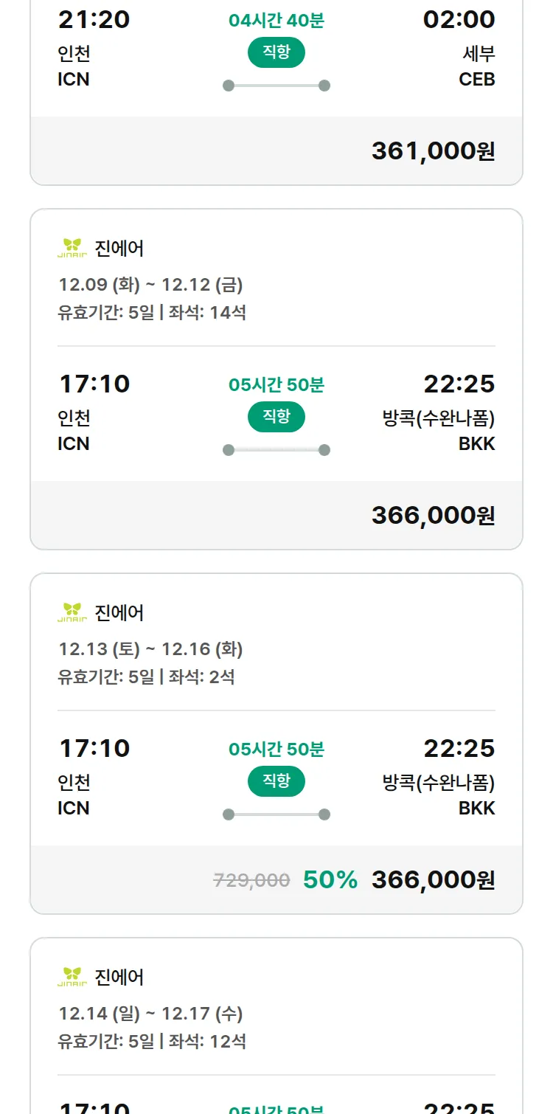Click the 50% discount label
Image resolution: width=553 pixels, height=1114 pixels.
[330, 879]
